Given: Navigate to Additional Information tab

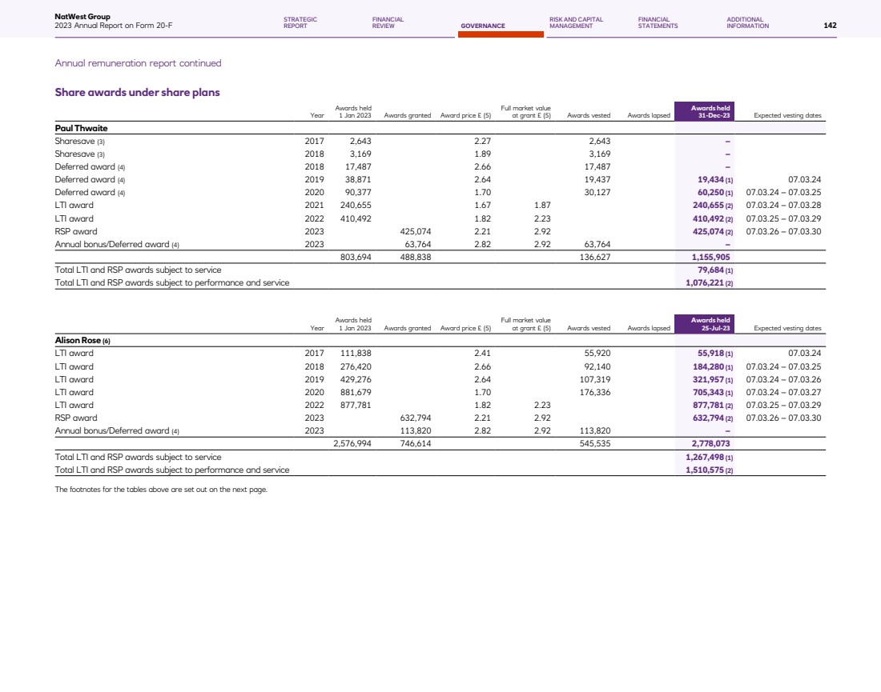Looking at the screenshot, I should tap(747, 22).
